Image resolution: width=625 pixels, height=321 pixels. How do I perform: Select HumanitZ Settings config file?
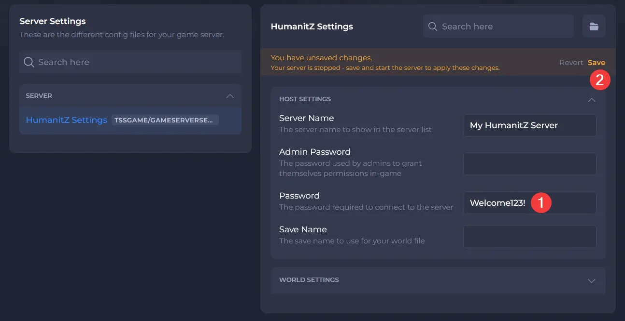130,120
